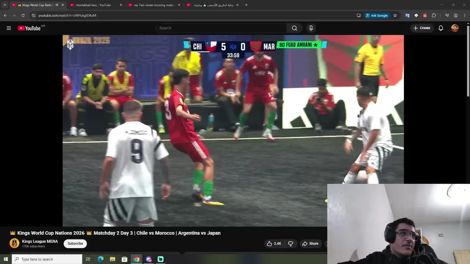The height and width of the screenshot is (264, 470).
Task: Click the Create button
Action: click(x=422, y=28)
